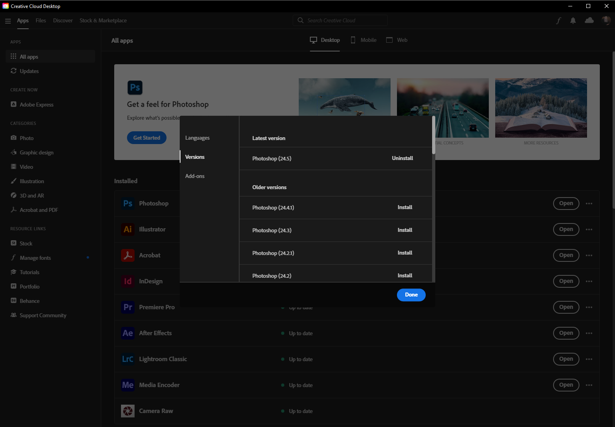Switch to the Mobile apps tab

tap(363, 40)
